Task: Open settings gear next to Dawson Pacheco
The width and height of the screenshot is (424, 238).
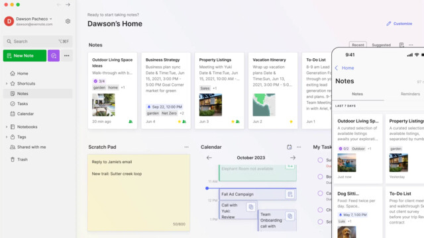Action: click(68, 21)
